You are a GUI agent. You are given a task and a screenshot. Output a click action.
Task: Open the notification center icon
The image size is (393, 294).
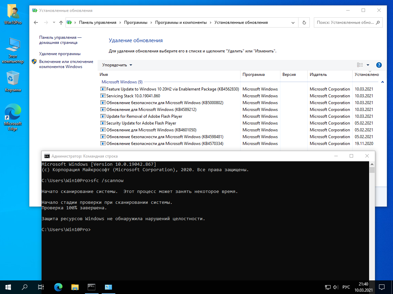tap(382, 287)
